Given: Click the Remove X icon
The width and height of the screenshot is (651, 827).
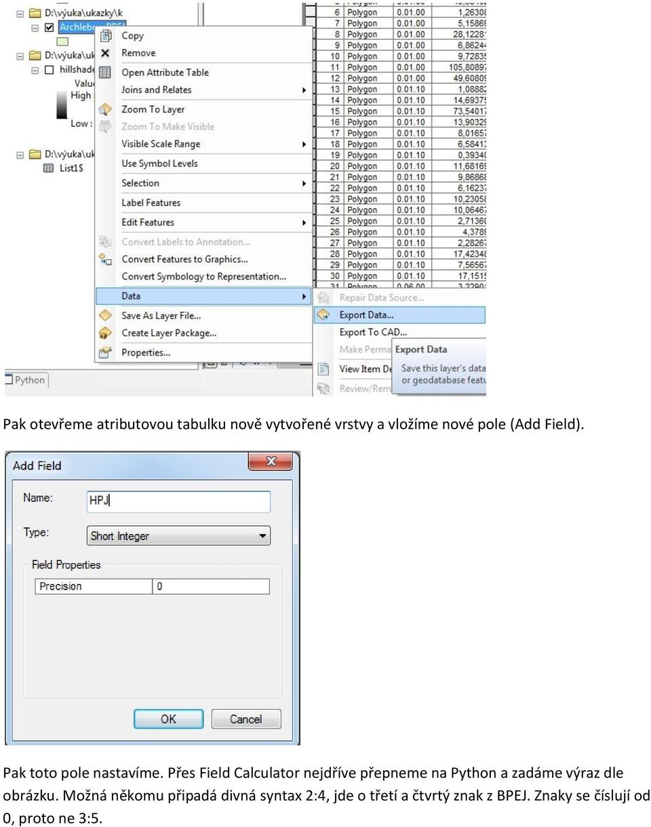Looking at the screenshot, I should click(x=105, y=53).
